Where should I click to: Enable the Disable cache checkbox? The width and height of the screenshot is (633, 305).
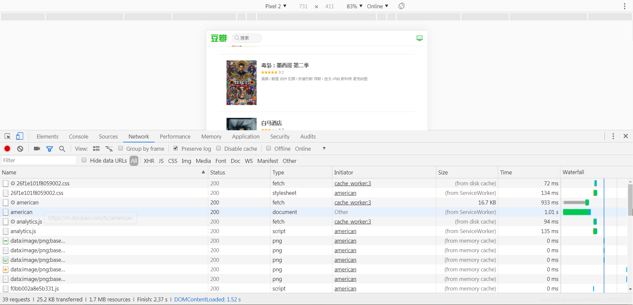[x=218, y=148]
